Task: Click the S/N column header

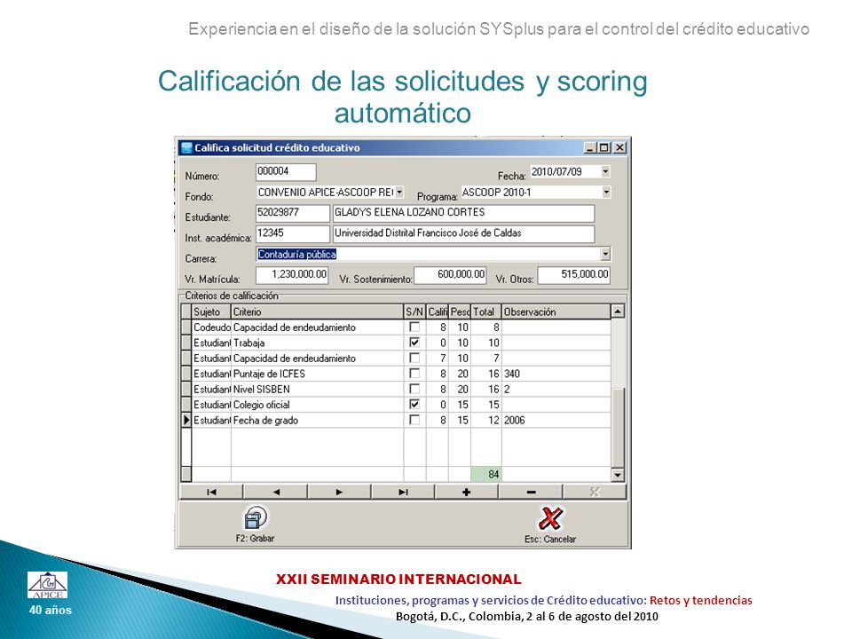Action: coord(414,312)
